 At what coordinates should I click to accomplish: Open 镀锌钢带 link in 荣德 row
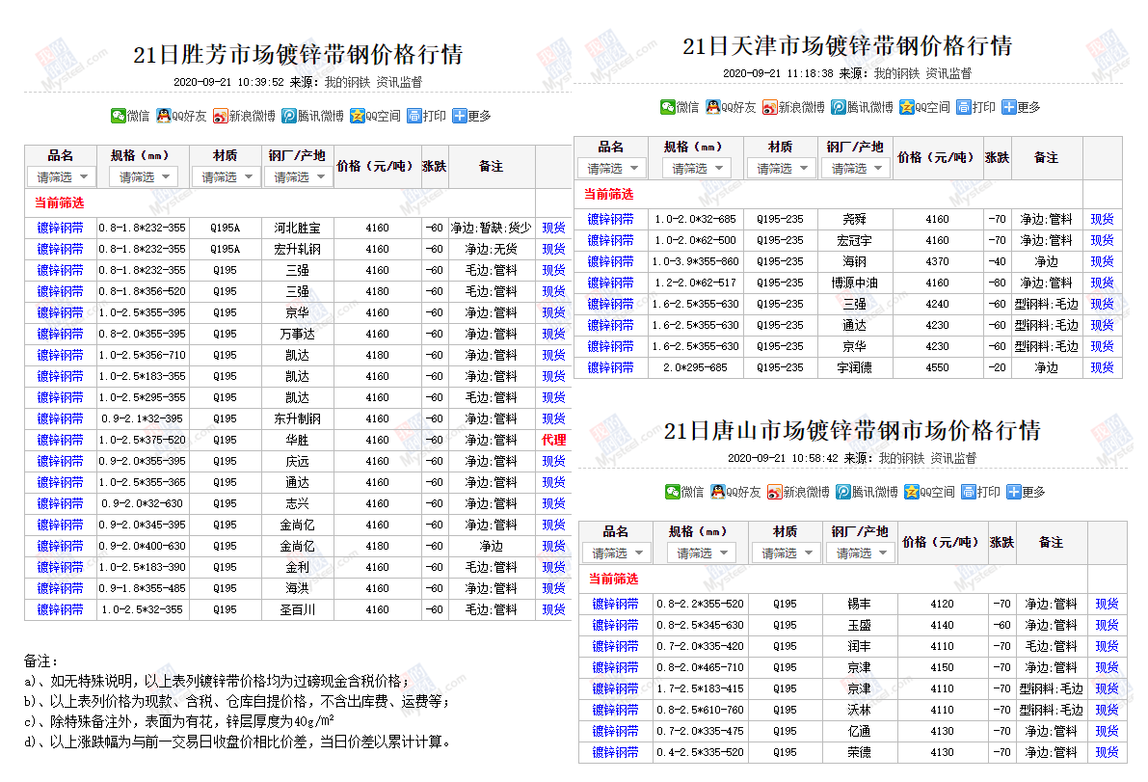(x=615, y=753)
